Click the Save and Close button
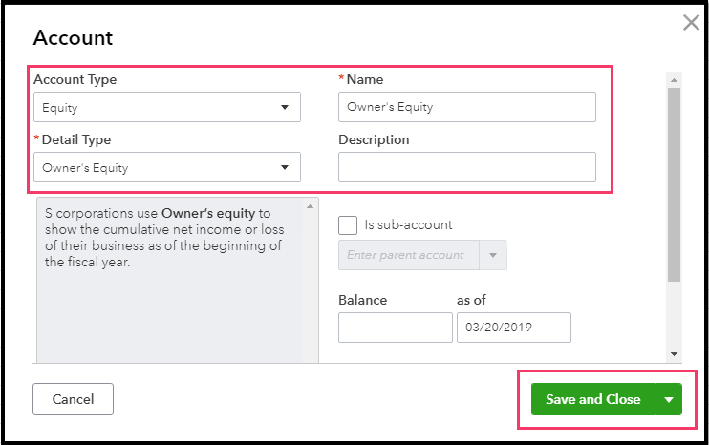709x445 pixels. [592, 399]
